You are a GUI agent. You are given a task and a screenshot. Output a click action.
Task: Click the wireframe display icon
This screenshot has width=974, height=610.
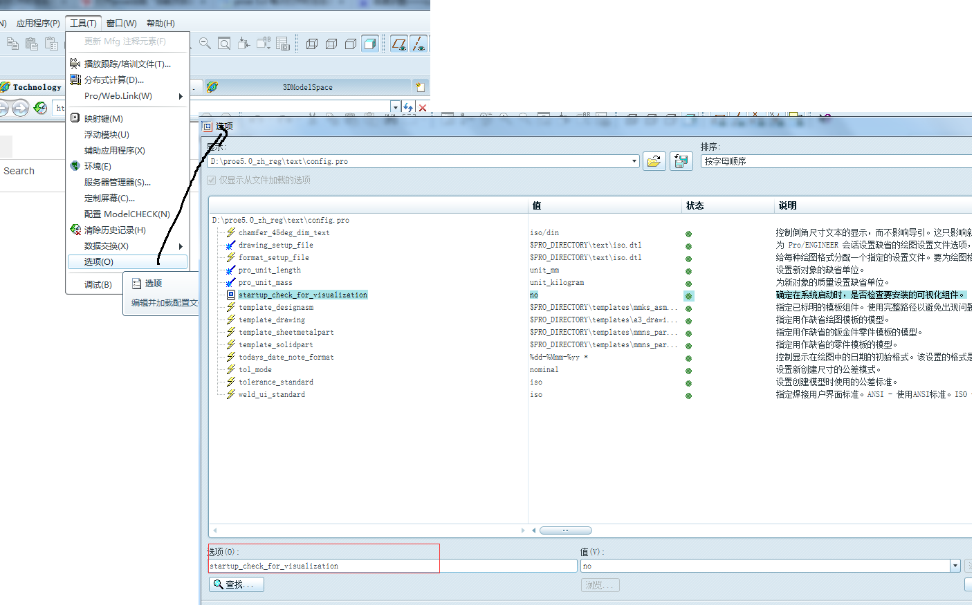click(312, 44)
